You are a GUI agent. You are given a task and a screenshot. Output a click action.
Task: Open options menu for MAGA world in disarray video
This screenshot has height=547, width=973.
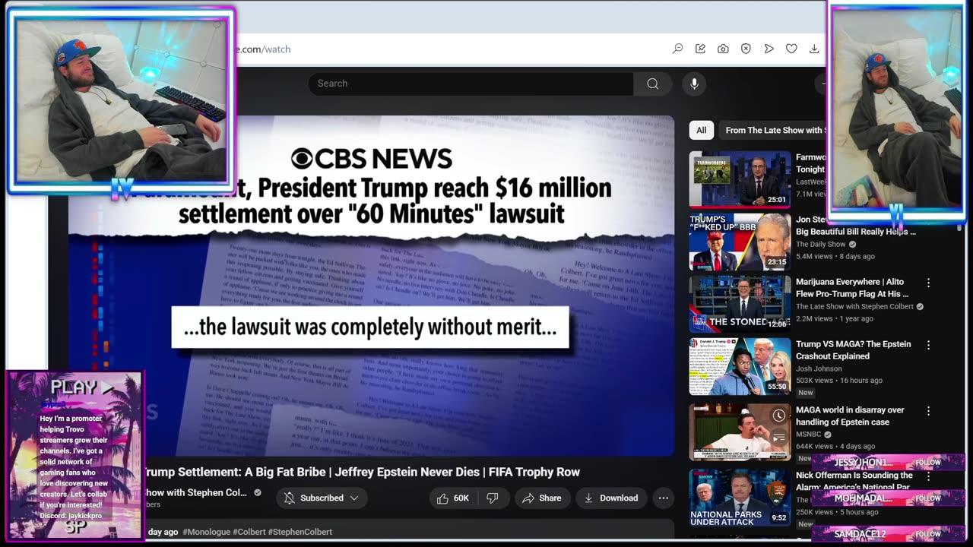point(928,411)
